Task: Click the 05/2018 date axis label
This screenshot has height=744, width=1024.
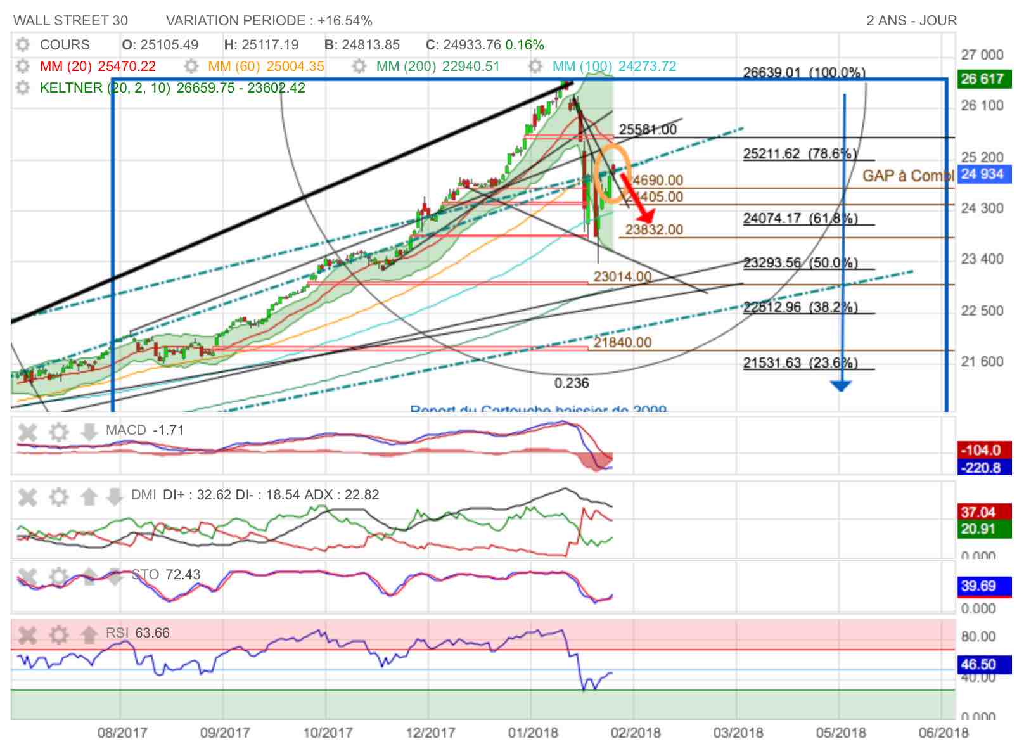Action: [x=841, y=733]
